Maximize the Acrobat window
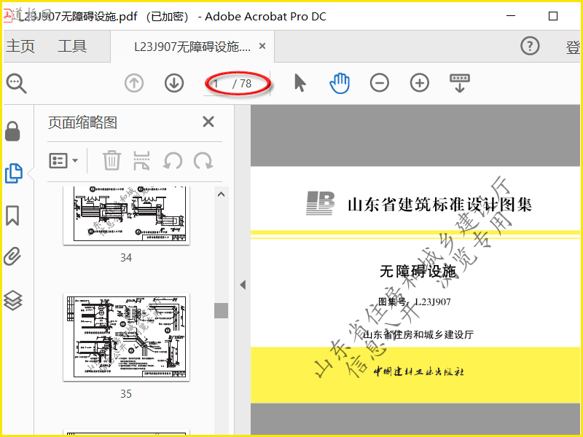 click(553, 16)
